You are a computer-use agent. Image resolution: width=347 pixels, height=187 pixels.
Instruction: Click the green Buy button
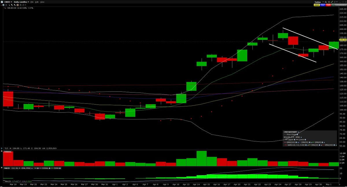(323, 5)
